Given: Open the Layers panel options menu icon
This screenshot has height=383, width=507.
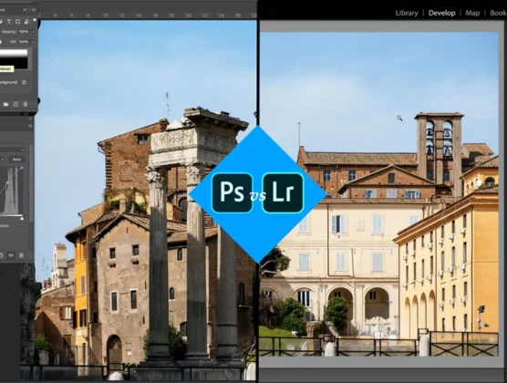Looking at the screenshot, I should (34, 10).
